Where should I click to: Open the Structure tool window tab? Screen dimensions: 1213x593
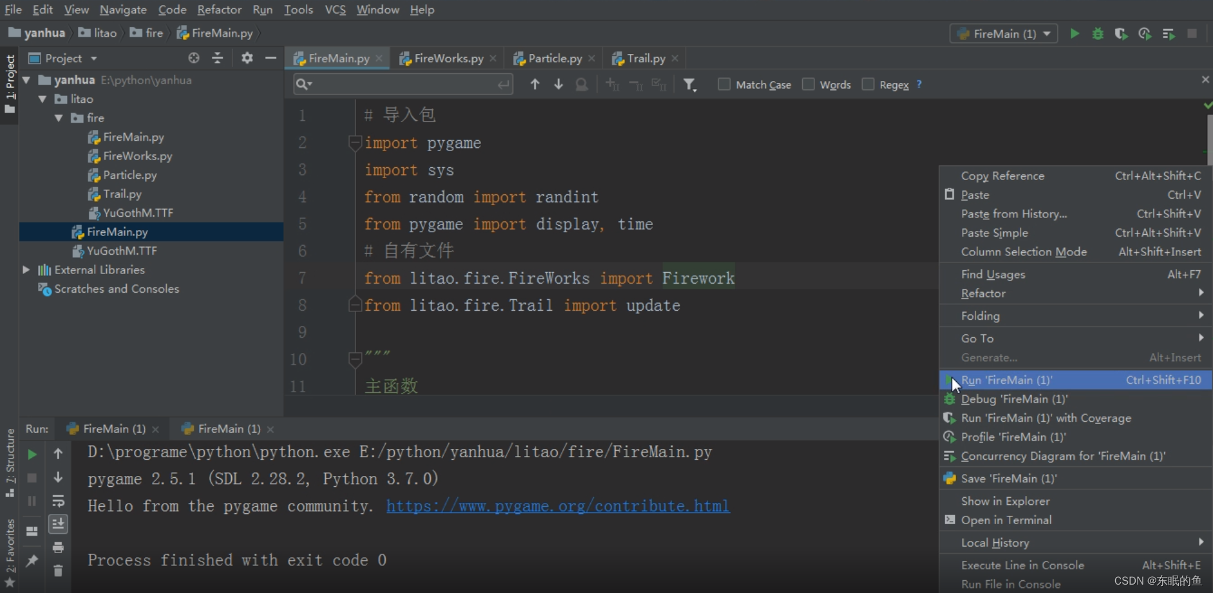10,462
